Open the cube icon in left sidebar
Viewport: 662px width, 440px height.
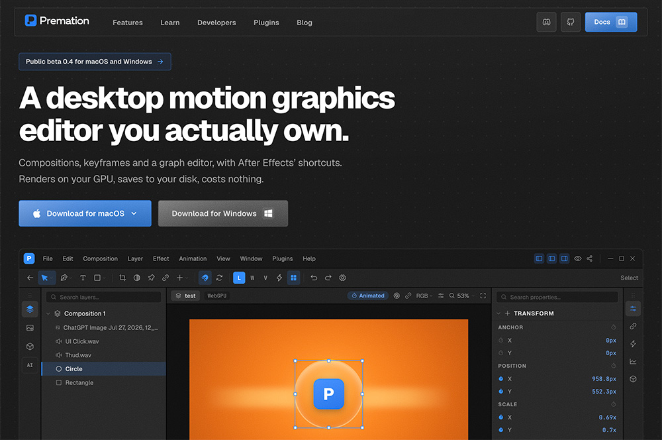[x=30, y=347]
